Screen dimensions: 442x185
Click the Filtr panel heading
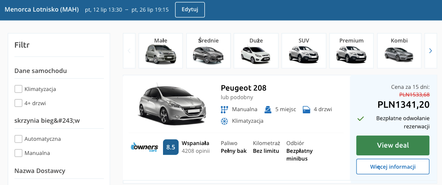click(22, 45)
